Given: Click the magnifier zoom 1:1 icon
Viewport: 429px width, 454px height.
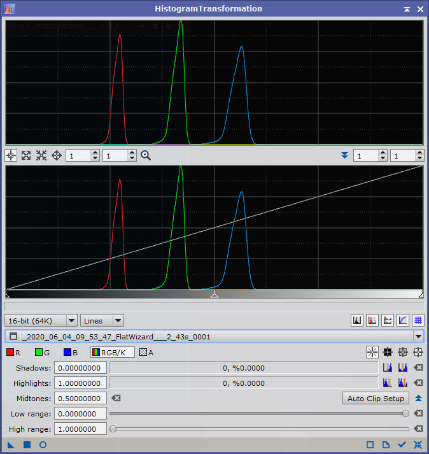Looking at the screenshot, I should pos(146,155).
